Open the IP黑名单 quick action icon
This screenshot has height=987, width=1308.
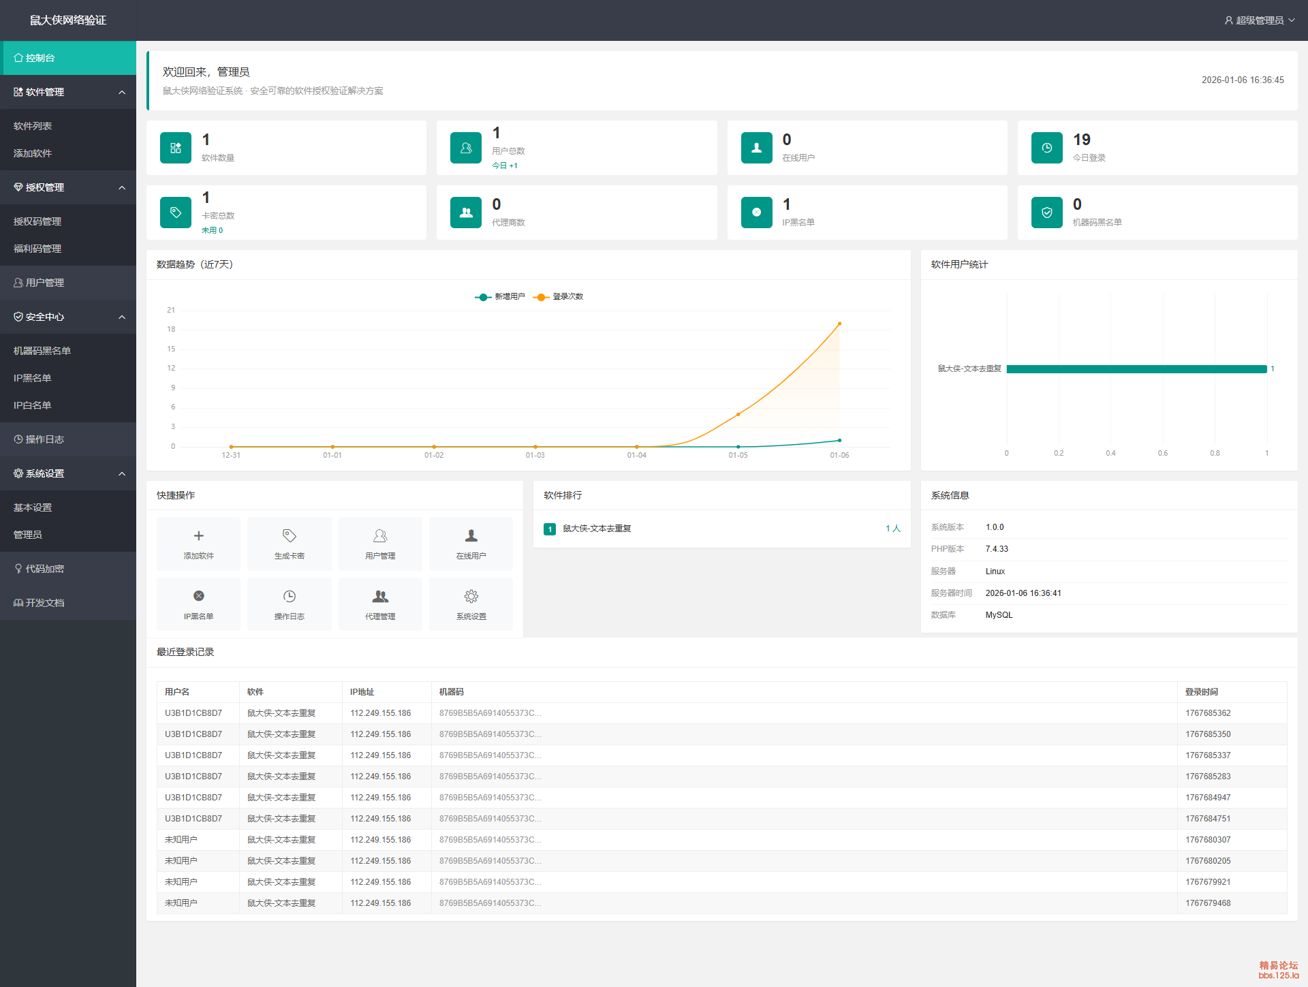(x=198, y=596)
